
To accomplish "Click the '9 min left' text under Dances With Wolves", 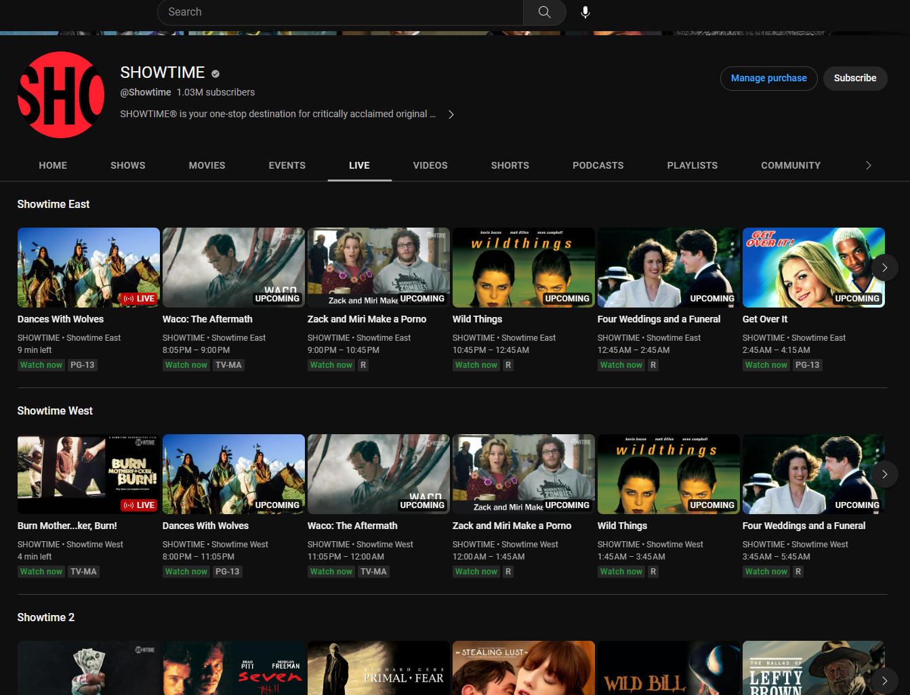I will tap(35, 350).
